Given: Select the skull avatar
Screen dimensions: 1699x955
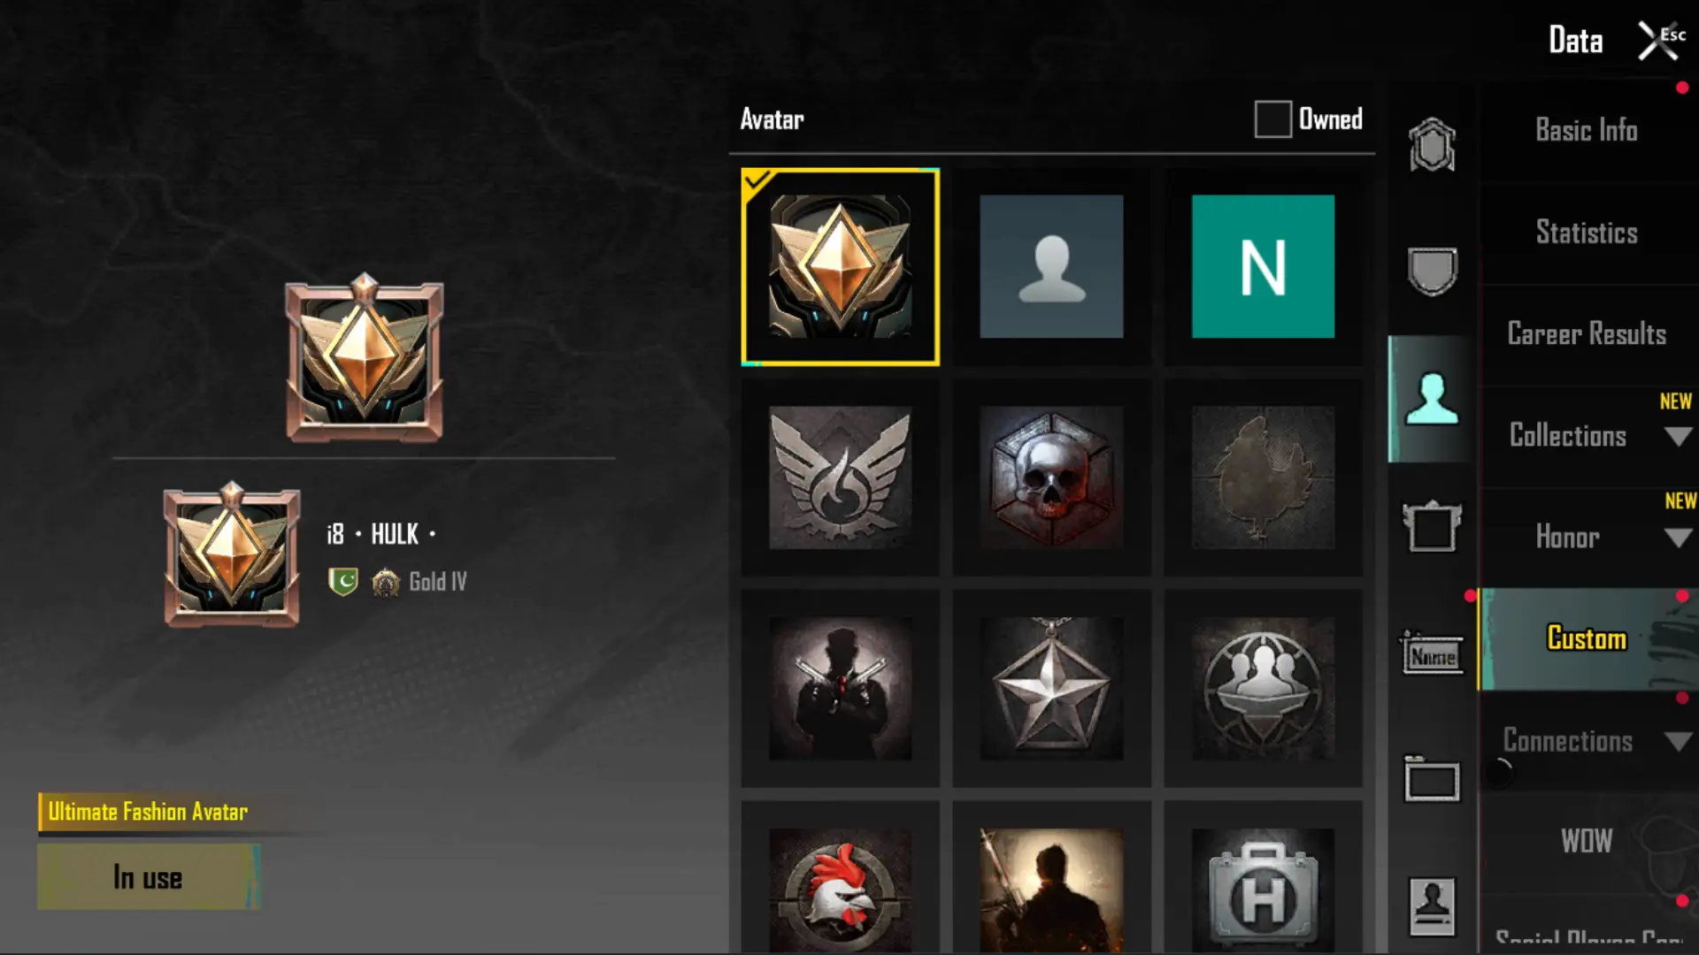Looking at the screenshot, I should (x=1051, y=477).
